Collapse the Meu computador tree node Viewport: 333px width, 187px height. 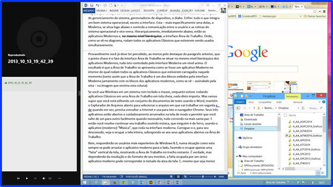click(x=237, y=156)
